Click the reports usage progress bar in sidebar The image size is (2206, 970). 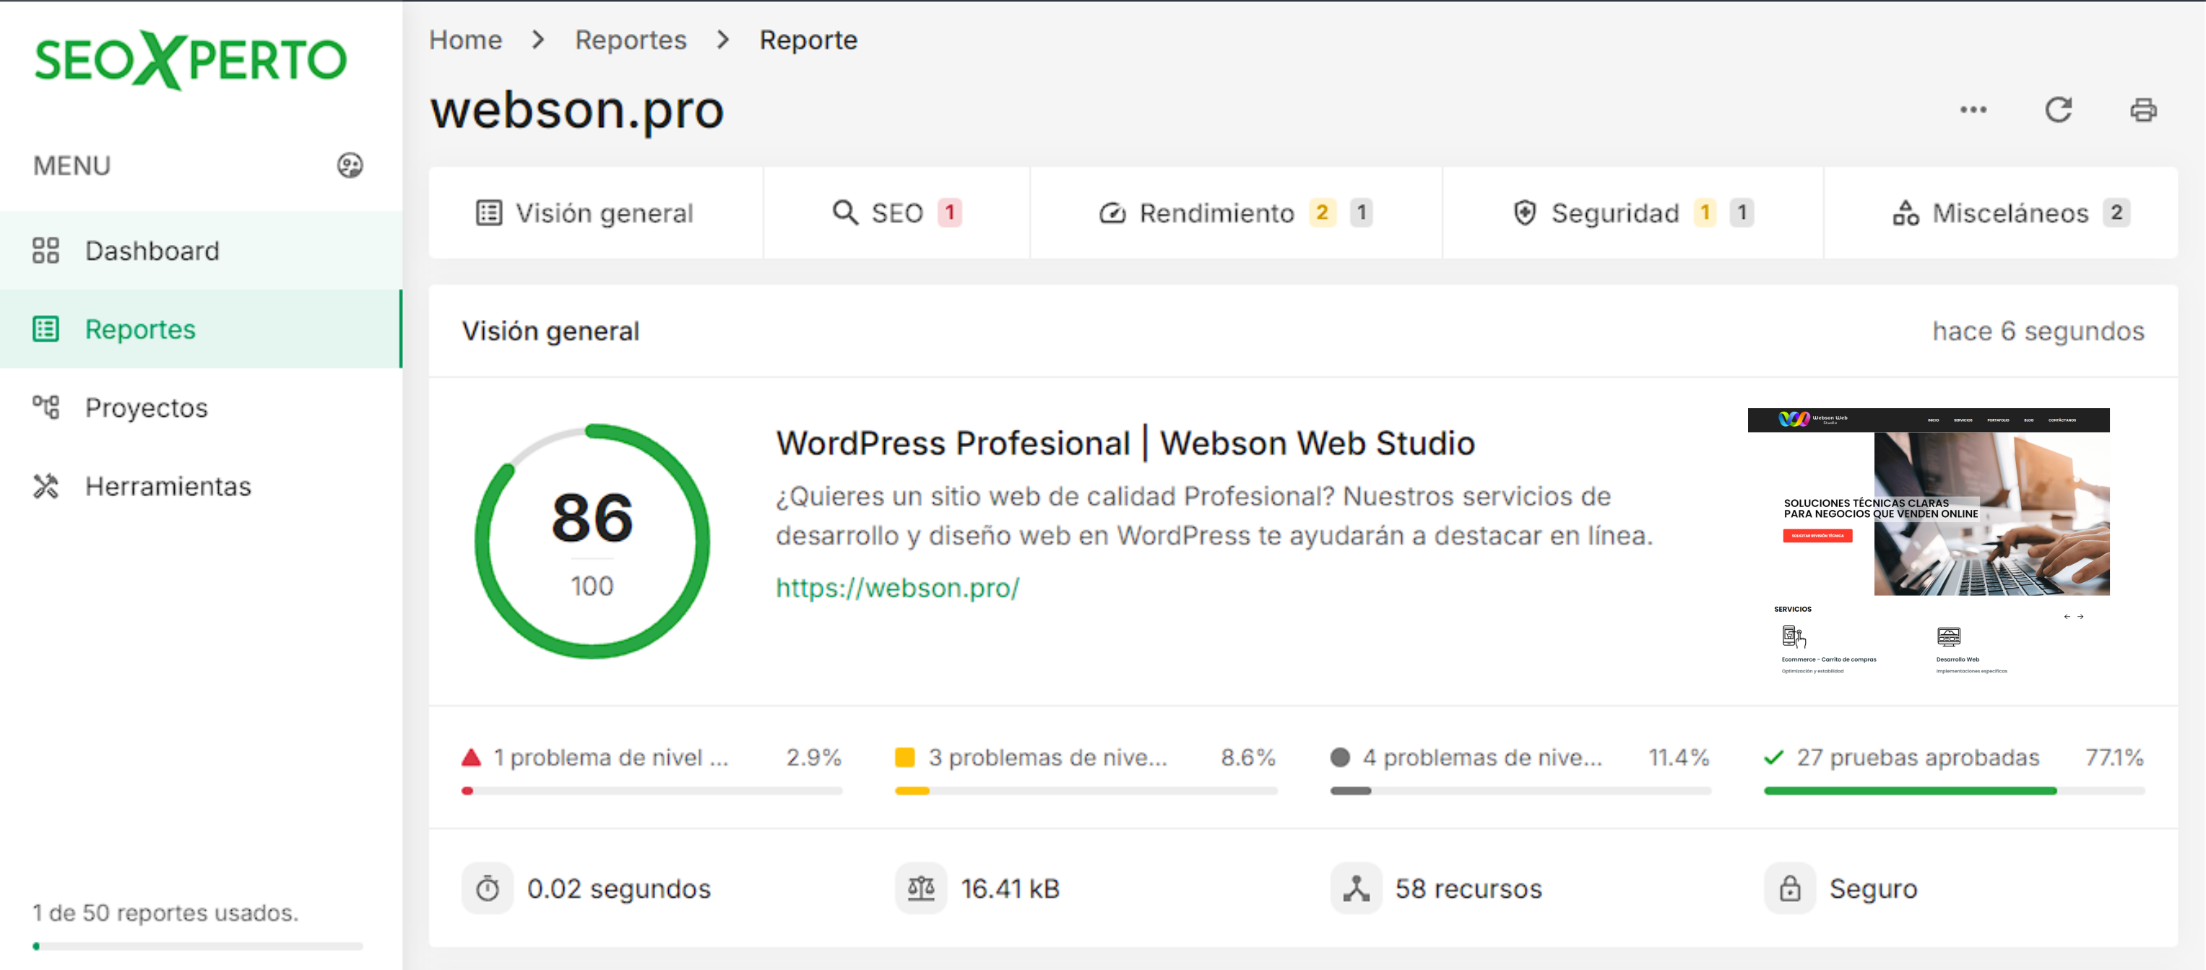click(198, 946)
